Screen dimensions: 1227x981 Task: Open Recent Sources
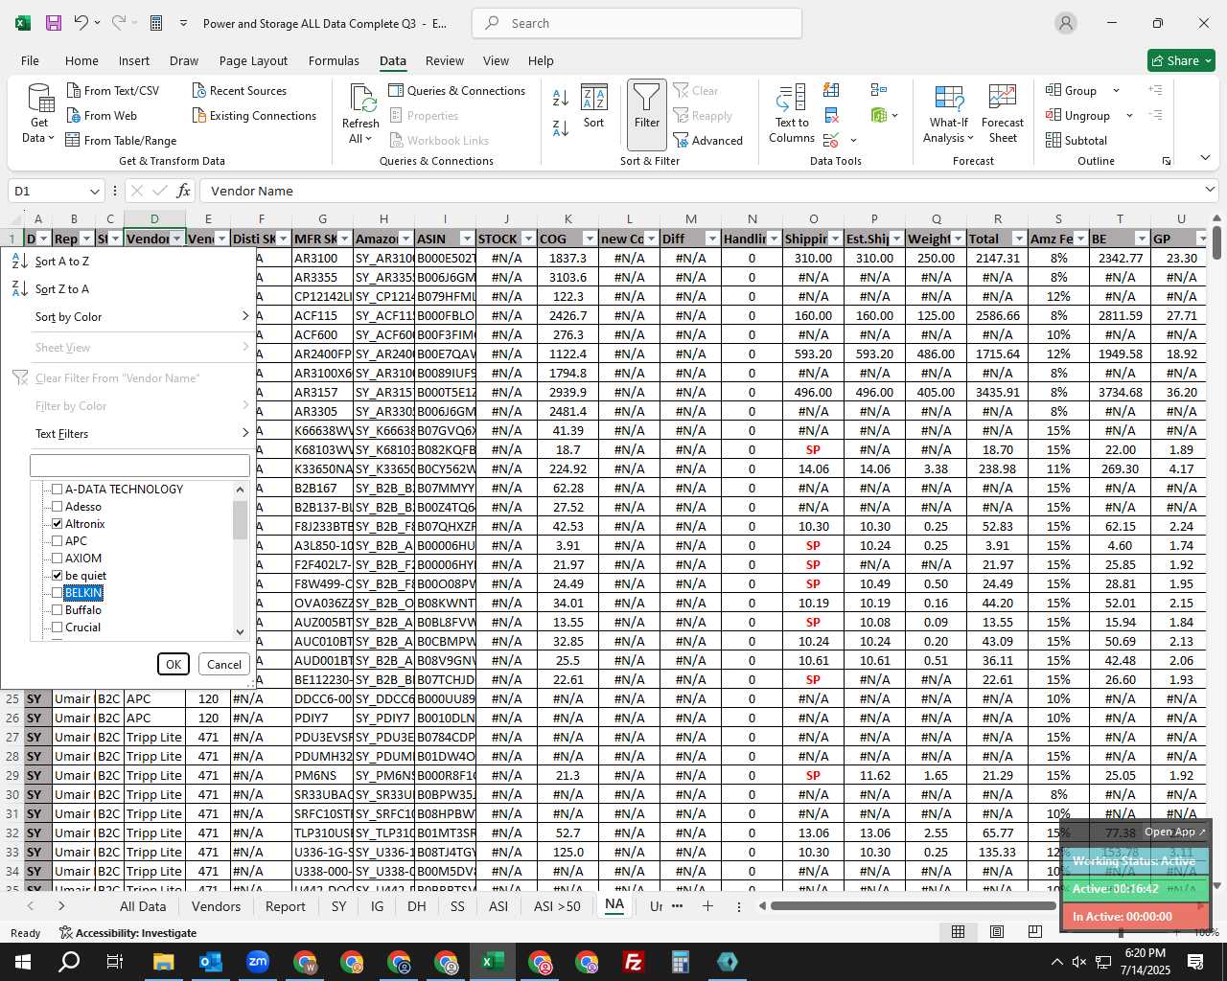click(x=239, y=90)
